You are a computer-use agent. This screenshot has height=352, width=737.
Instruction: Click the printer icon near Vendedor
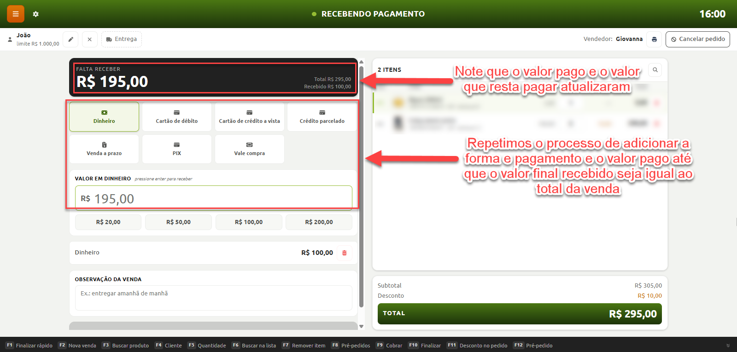(x=654, y=39)
